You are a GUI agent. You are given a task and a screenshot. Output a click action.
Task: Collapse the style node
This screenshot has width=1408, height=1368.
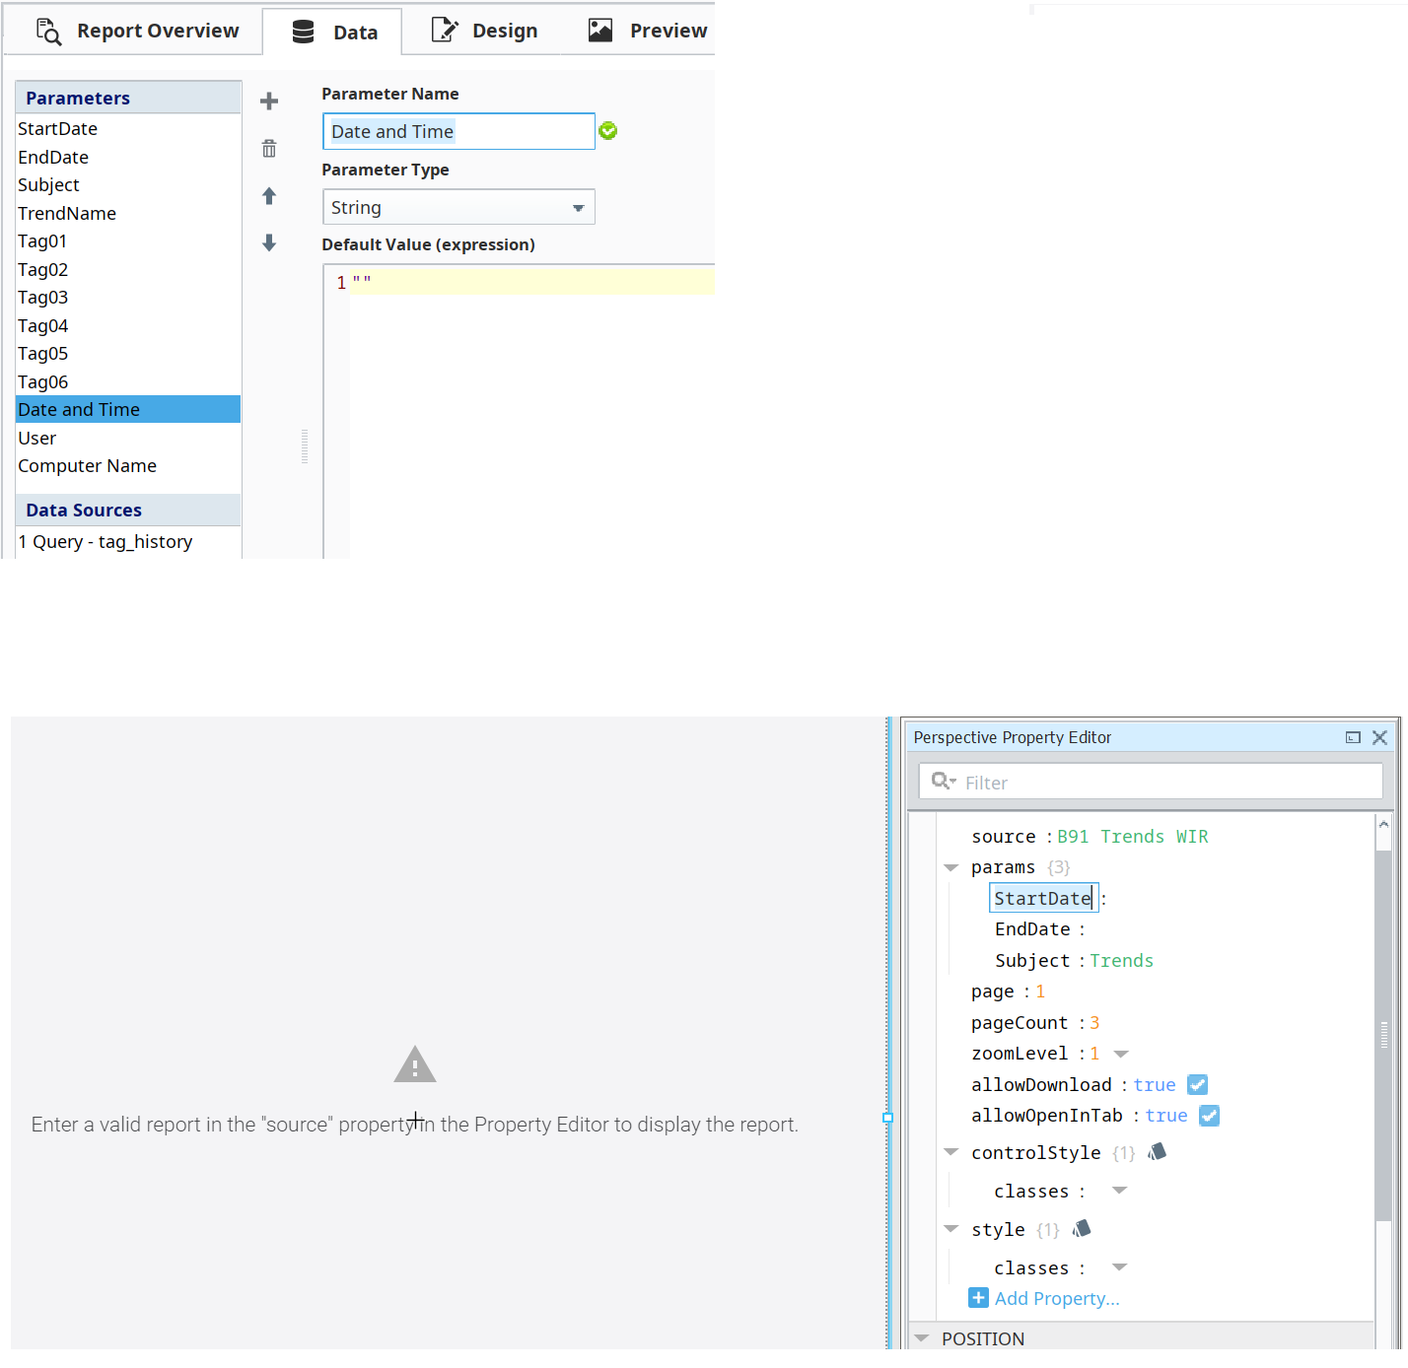pos(951,1228)
